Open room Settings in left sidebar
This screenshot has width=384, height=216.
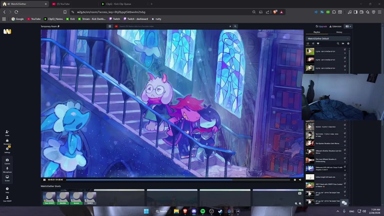click(x=7, y=150)
